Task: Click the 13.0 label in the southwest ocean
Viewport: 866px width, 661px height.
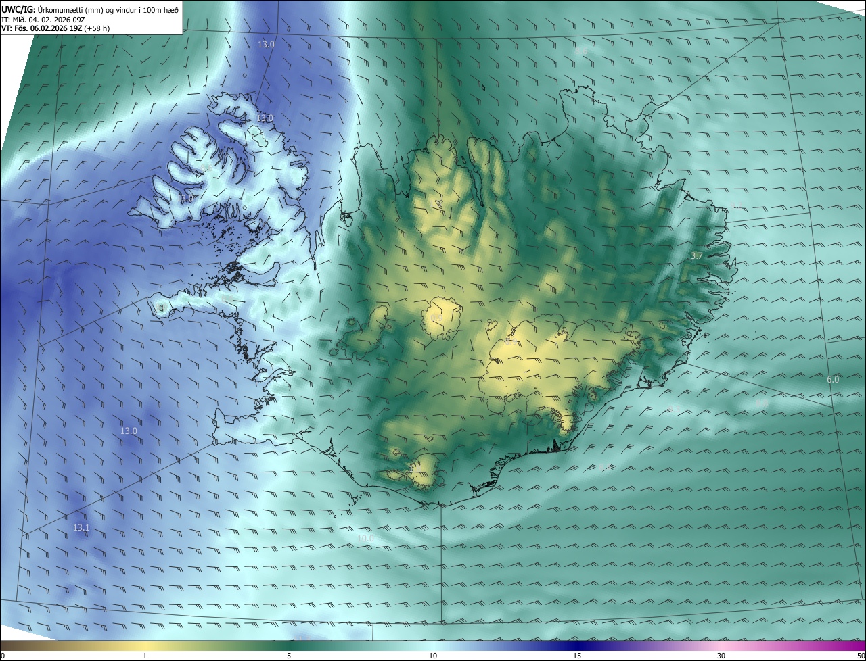Action: tap(129, 431)
